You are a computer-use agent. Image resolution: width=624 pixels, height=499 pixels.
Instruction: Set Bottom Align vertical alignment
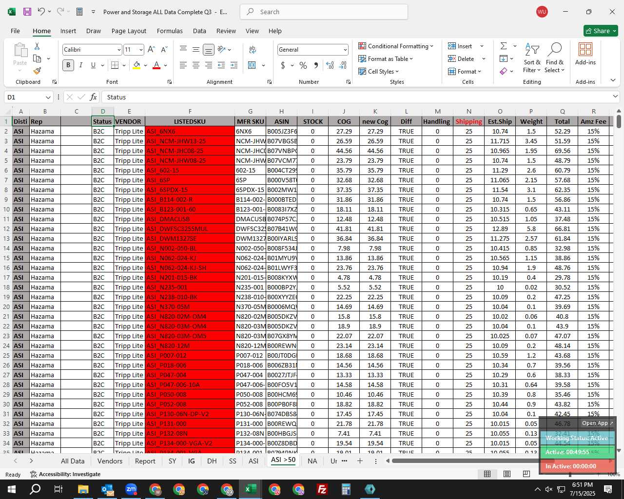(209, 49)
